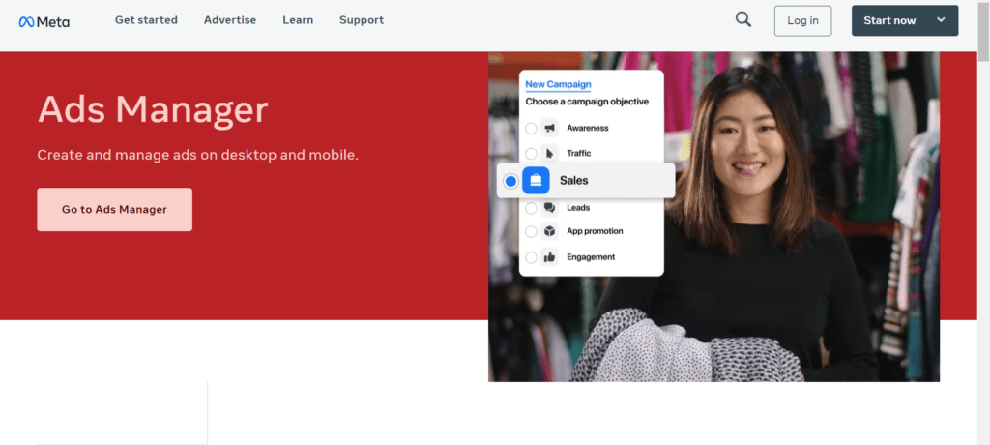This screenshot has height=445, width=990.
Task: Click the App promotion box icon
Action: 549,231
